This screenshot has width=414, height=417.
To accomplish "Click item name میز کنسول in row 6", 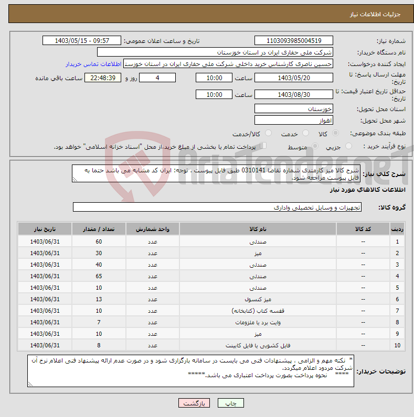I will pos(258,299).
